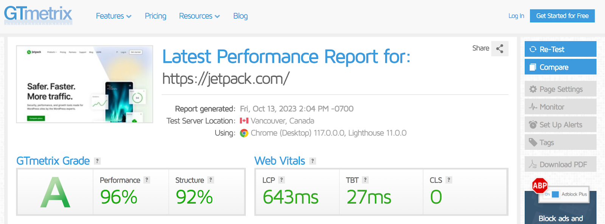Go to the Pricing page

(x=155, y=16)
